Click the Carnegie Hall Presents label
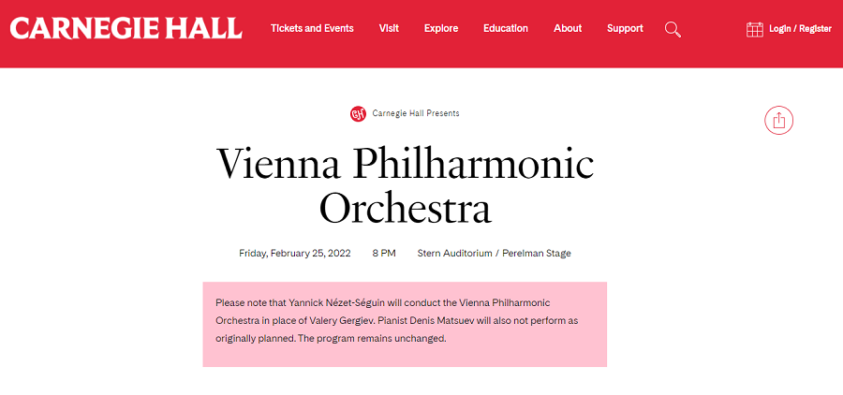Screen dimensions: 843x395 (x=416, y=113)
